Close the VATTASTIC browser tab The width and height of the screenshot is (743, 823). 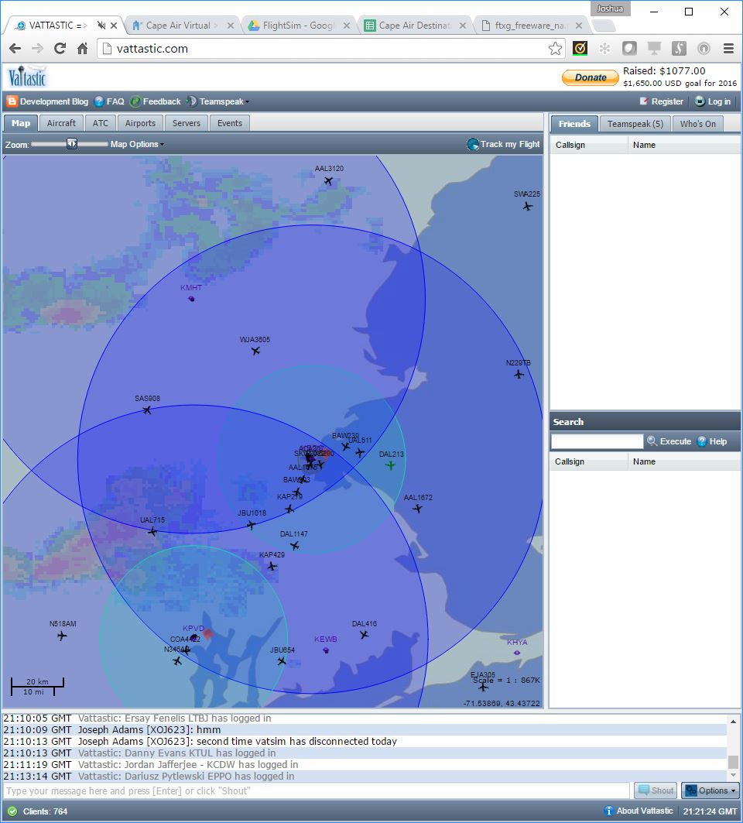[114, 26]
